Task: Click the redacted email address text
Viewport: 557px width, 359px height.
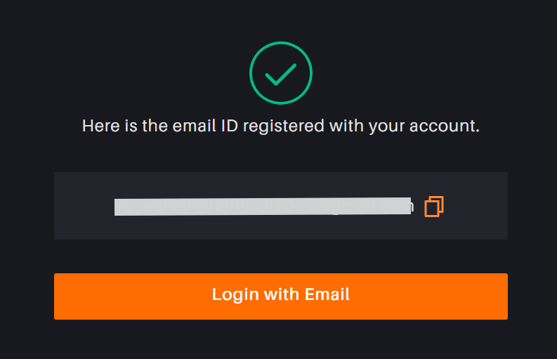Action: pos(262,206)
